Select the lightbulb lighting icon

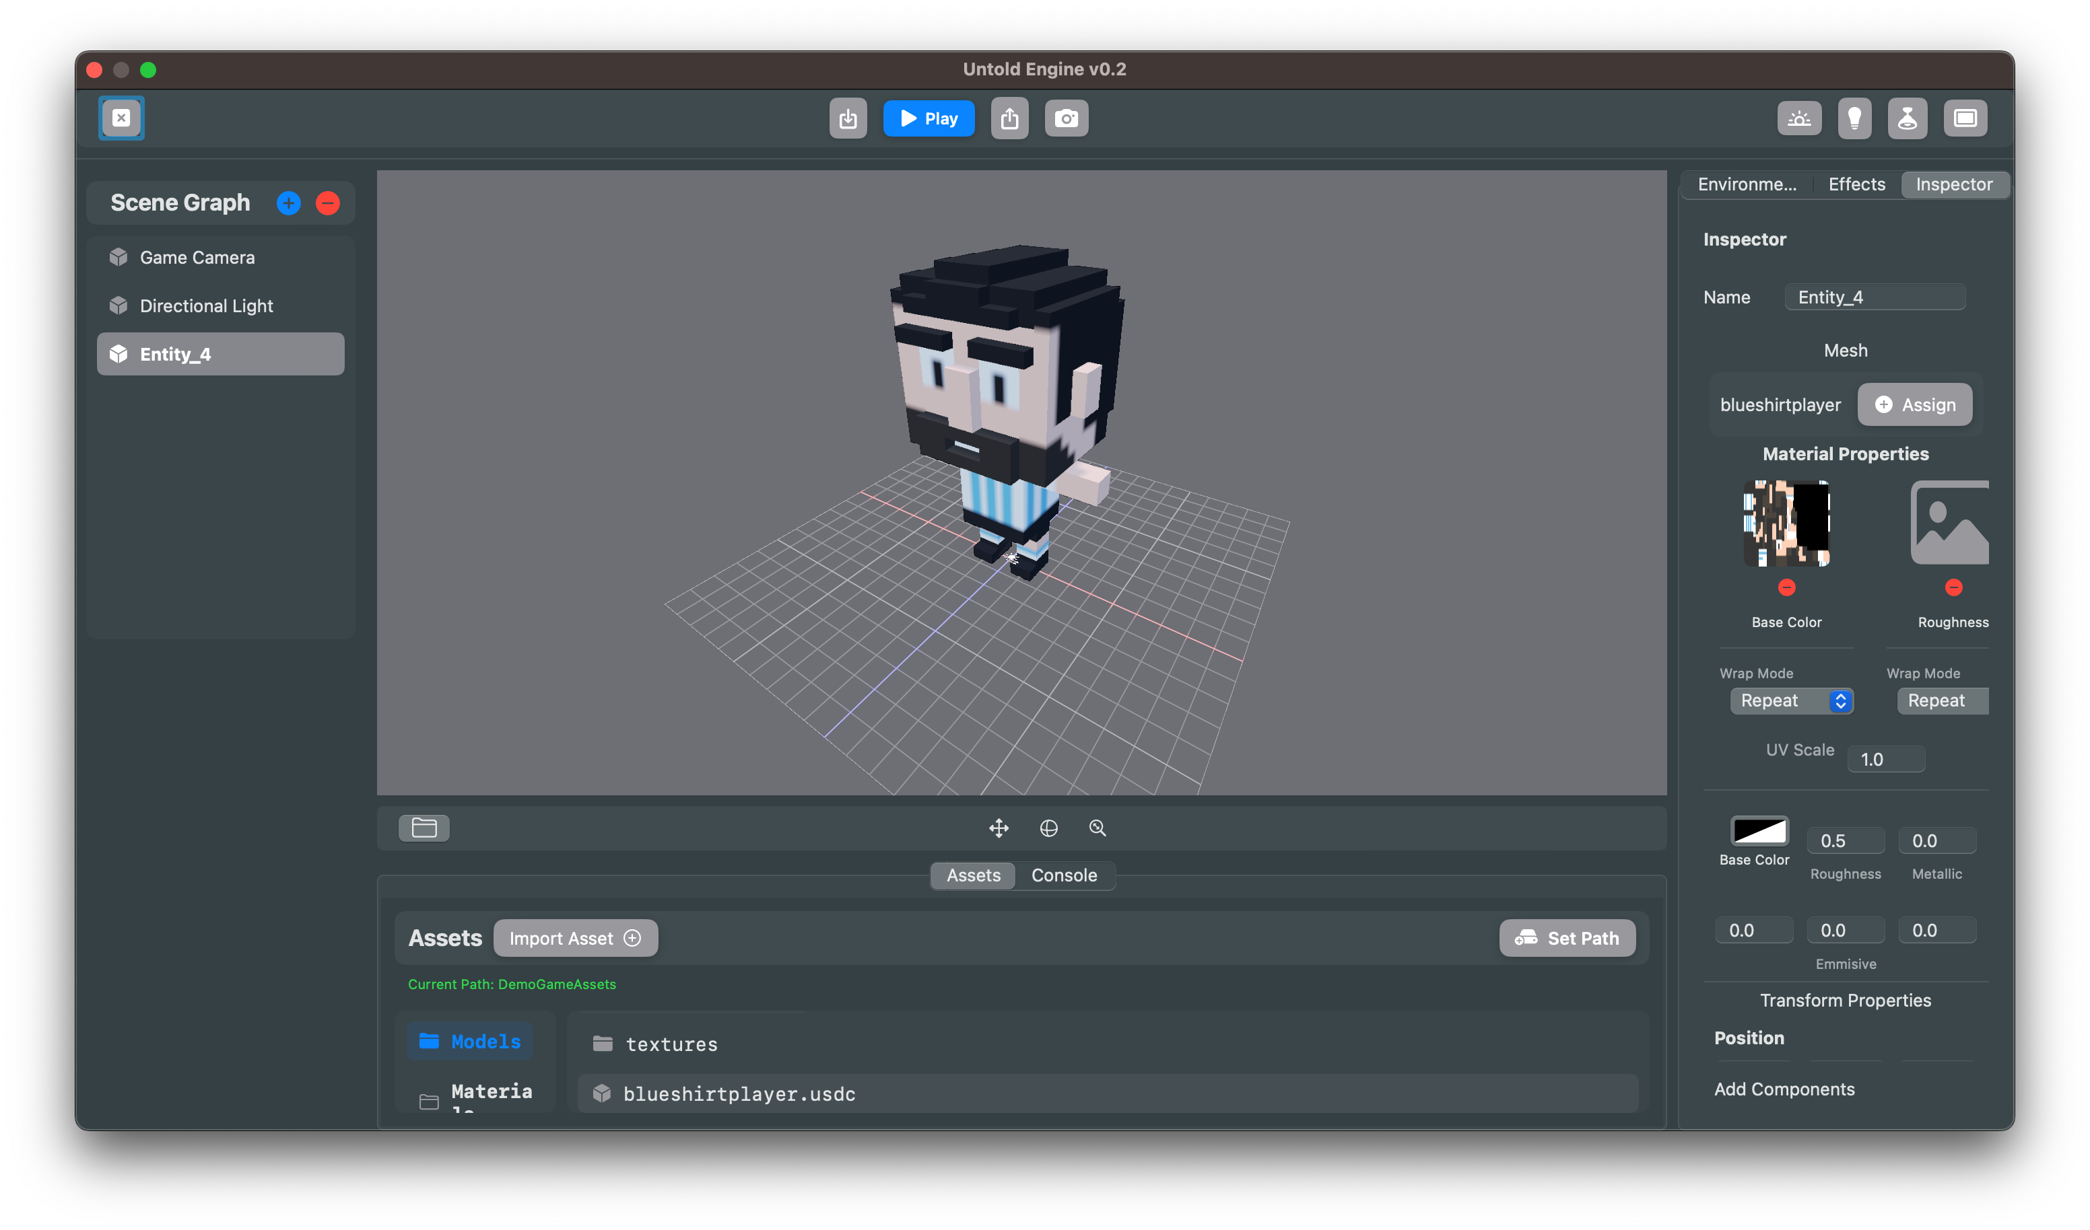1854,118
